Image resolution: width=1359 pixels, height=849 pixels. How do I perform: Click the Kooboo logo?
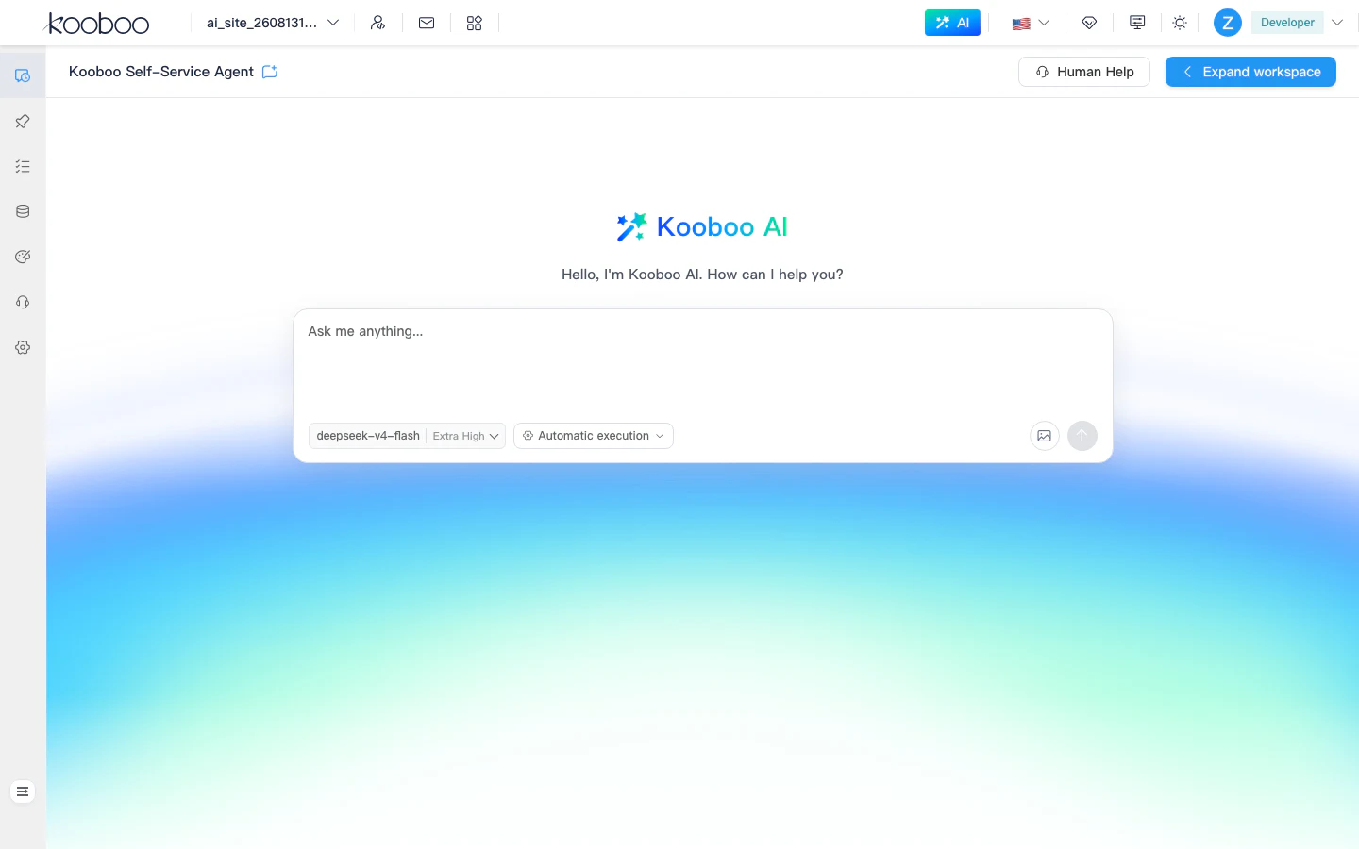pos(97,23)
